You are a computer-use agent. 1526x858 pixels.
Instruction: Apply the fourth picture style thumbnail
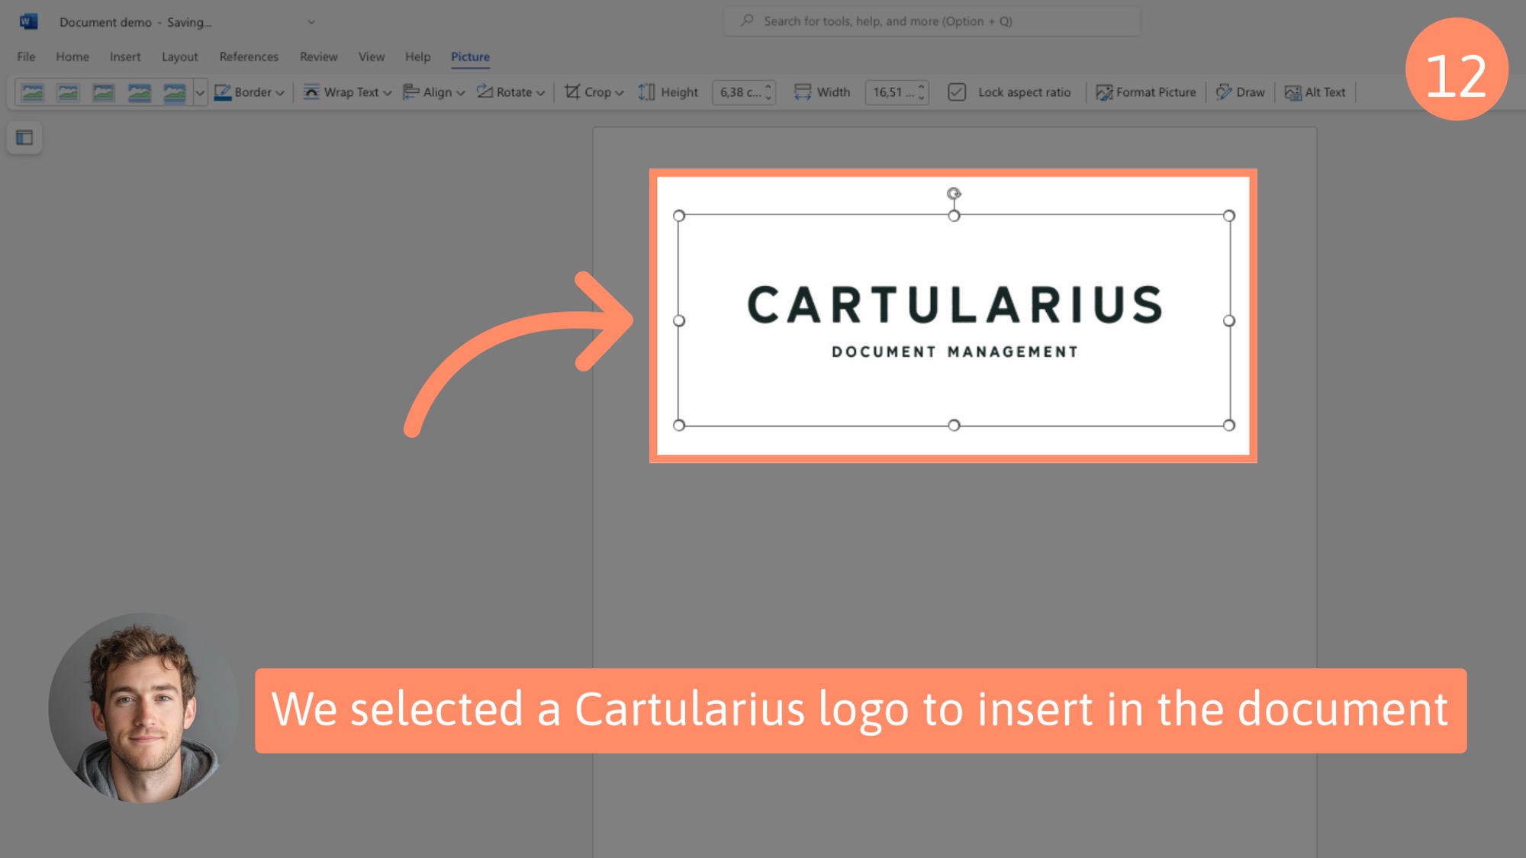tap(139, 92)
